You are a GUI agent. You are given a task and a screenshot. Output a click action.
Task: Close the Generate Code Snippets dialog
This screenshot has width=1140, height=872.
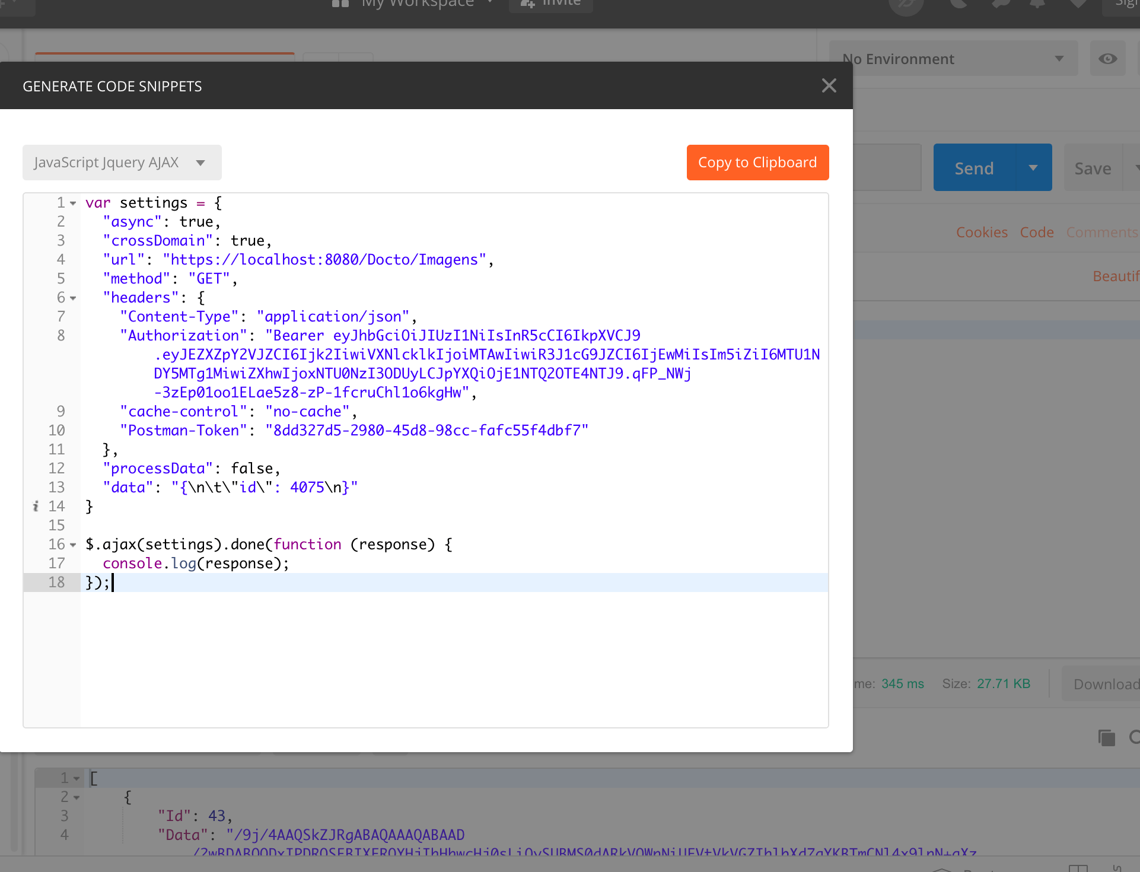tap(829, 85)
